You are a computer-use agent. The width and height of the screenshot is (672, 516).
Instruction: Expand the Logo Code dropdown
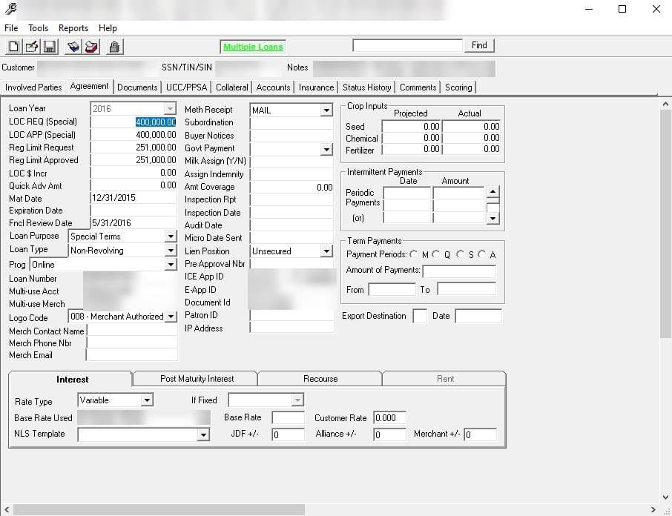click(x=171, y=317)
